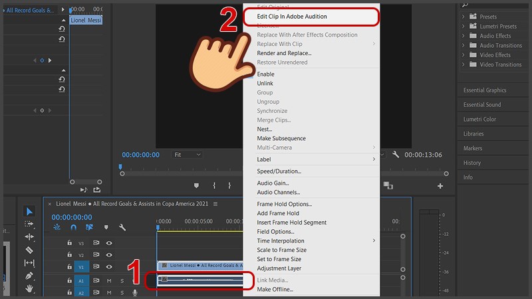Image resolution: width=532 pixels, height=299 pixels.
Task: Toggle sync lock on track A1
Action: click(x=96, y=280)
